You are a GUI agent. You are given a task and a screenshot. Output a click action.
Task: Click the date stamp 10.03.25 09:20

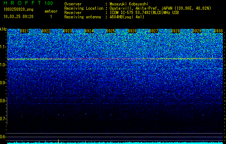pyautogui.click(x=18, y=17)
